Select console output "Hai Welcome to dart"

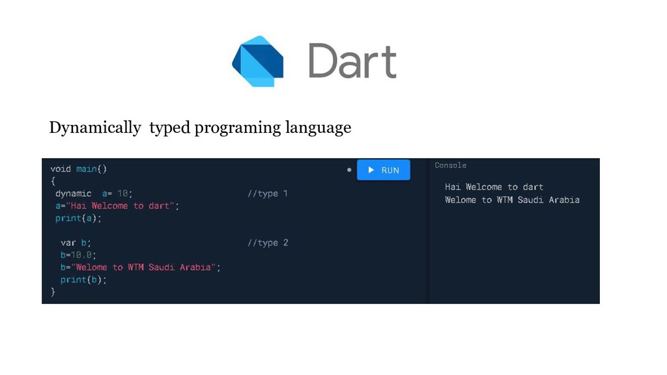click(x=494, y=187)
